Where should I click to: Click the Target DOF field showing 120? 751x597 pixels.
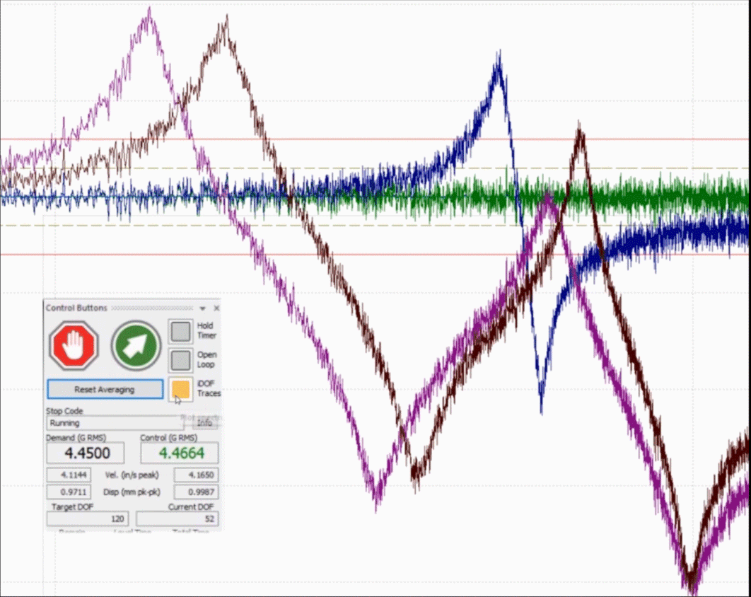[87, 518]
